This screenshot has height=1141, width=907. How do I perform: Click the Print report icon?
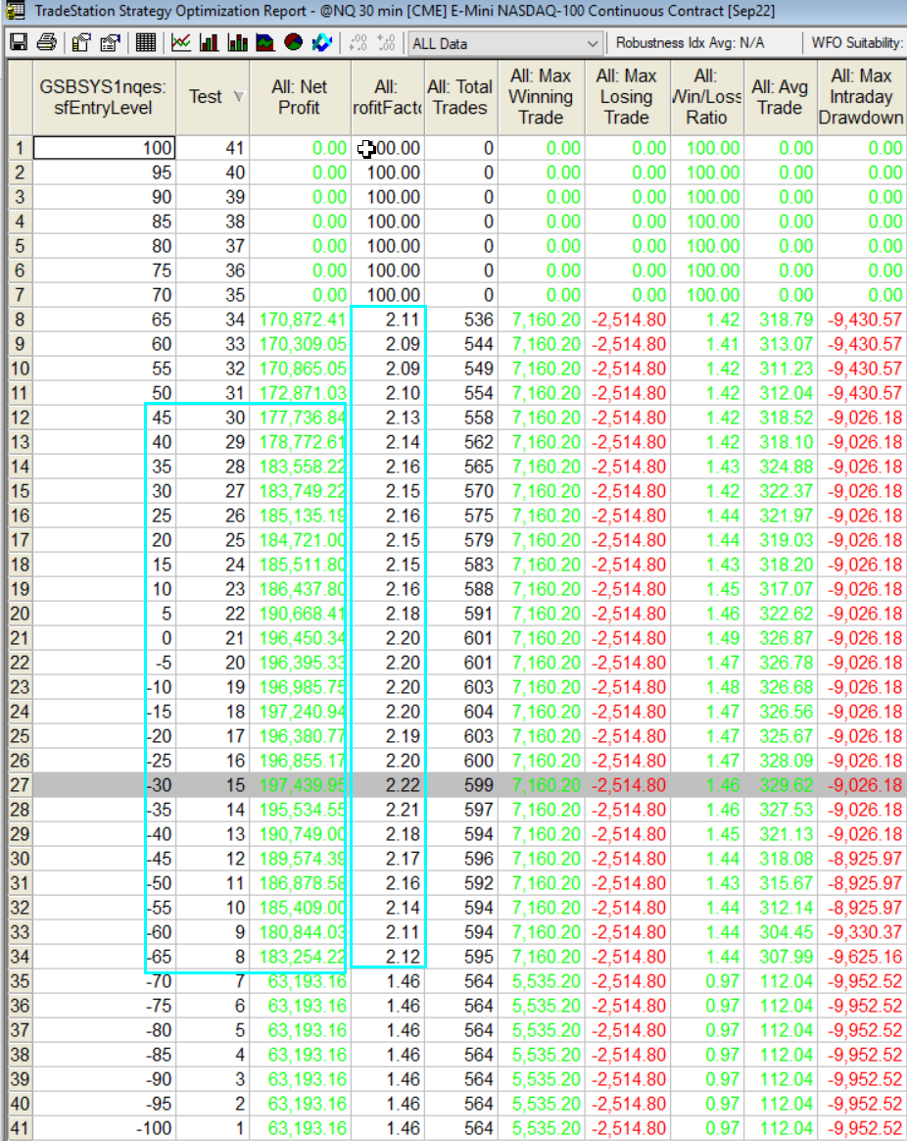coord(45,44)
